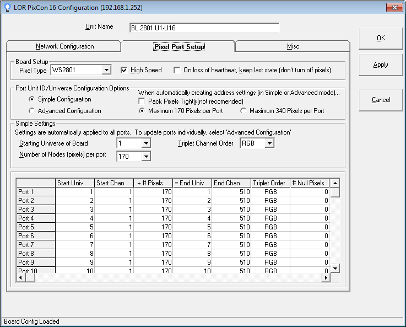Check Pack Pixels Tightly option
The width and height of the screenshot is (406, 327).
coord(142,101)
